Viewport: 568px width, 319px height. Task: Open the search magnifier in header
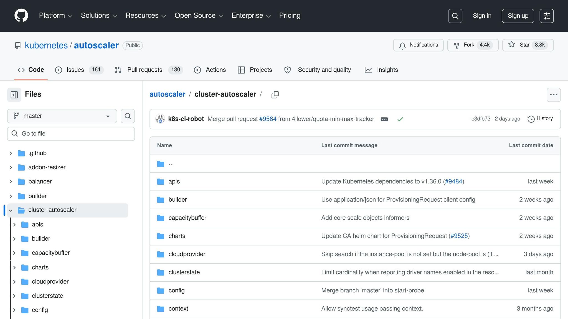click(455, 16)
